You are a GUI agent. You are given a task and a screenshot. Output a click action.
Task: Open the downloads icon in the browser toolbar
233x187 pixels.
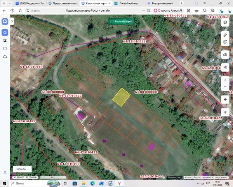[x=229, y=11]
